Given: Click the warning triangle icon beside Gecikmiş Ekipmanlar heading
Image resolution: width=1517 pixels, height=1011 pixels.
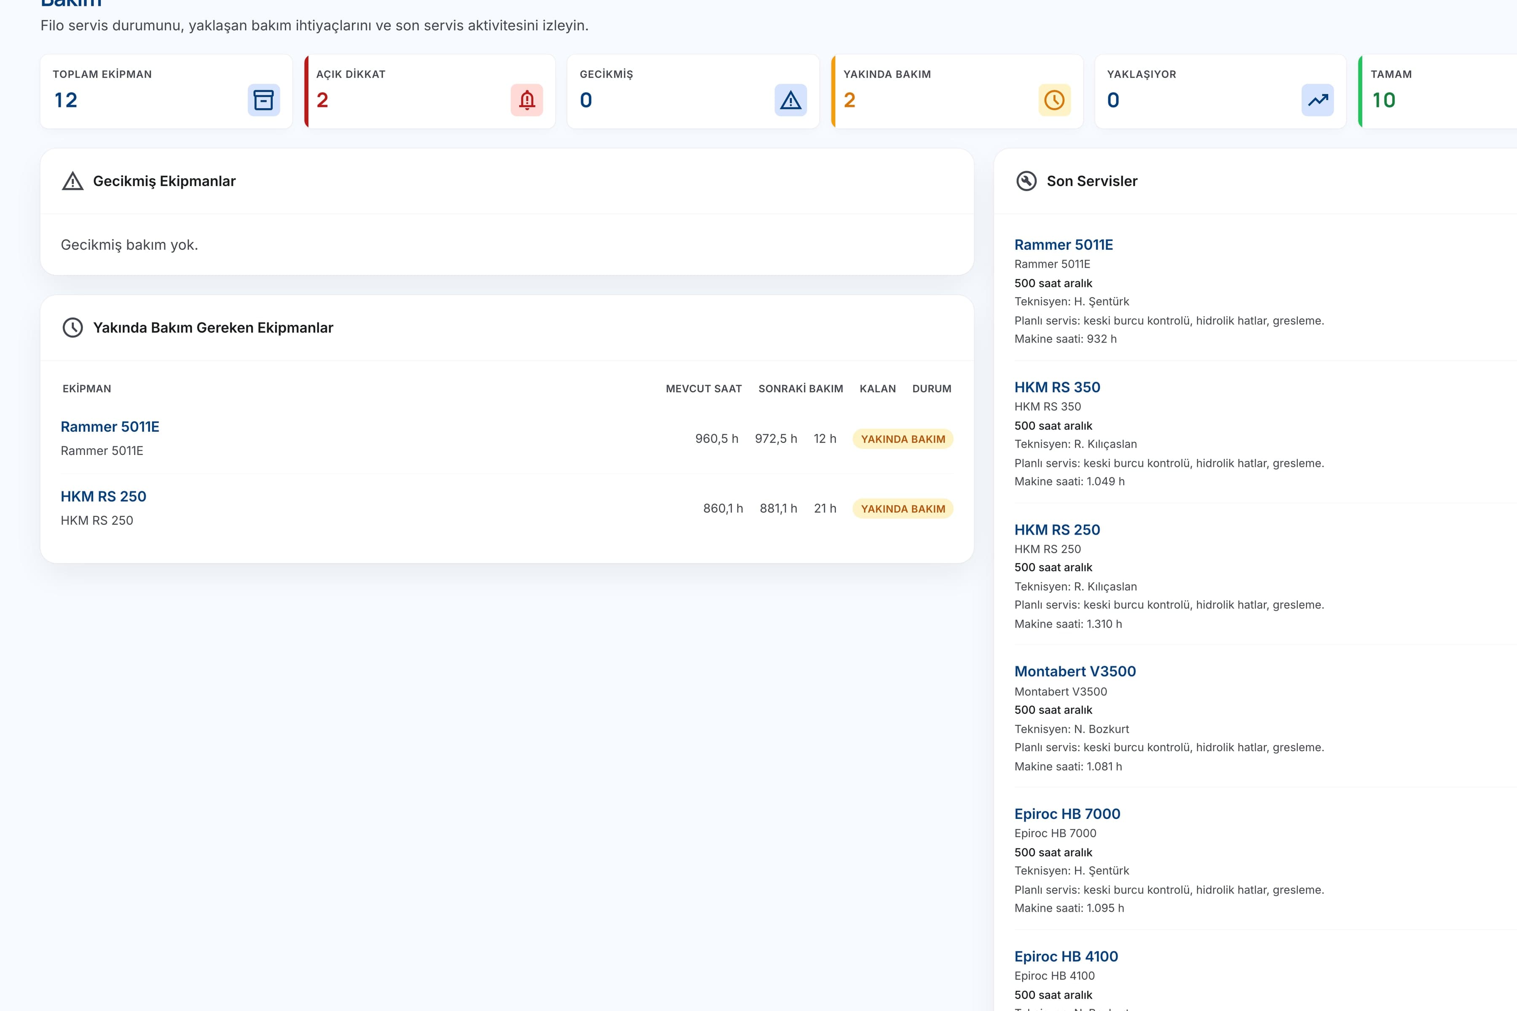Looking at the screenshot, I should click(73, 181).
